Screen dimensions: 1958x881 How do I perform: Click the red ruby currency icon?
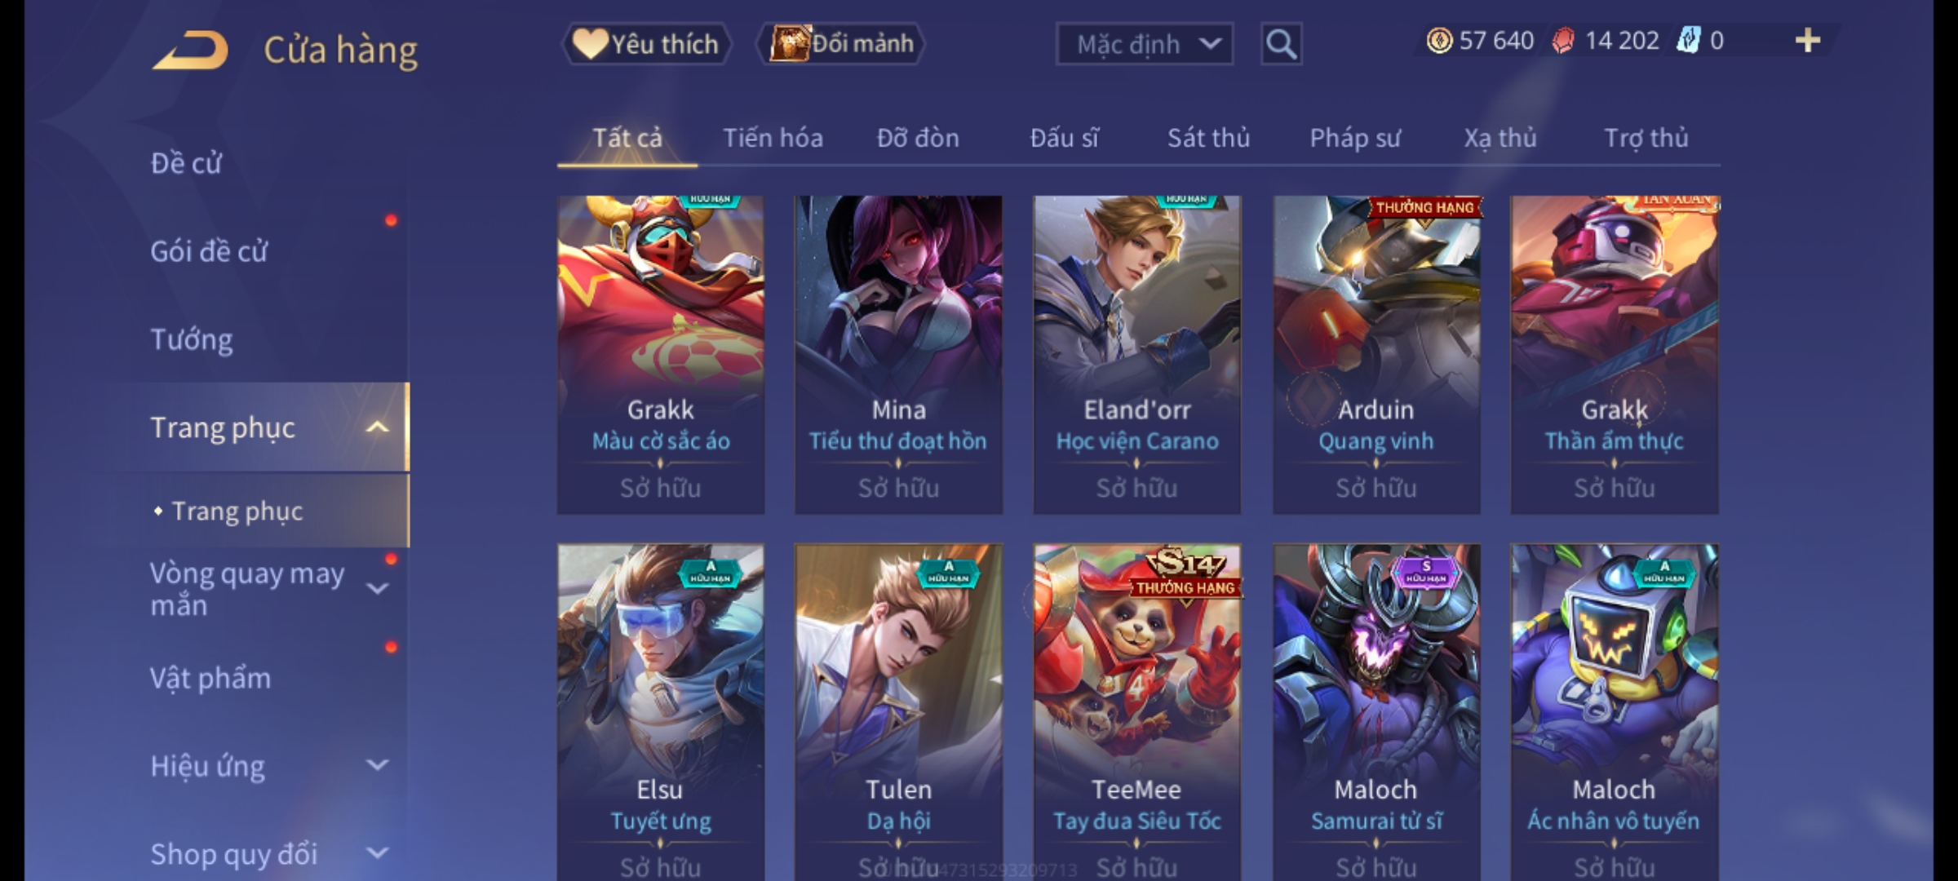(x=1562, y=41)
